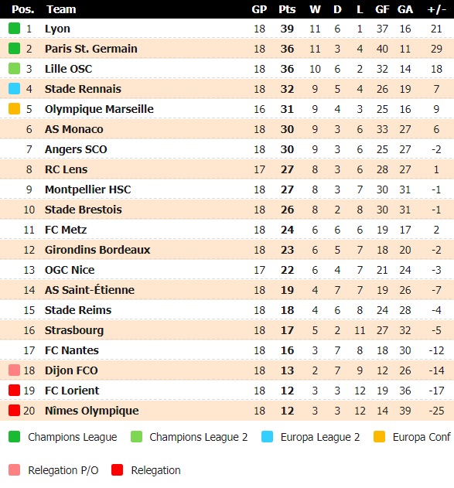Screen dimensions: 454x488
Task: Click the blue marker beside Stade Rennais
Action: 15,89
